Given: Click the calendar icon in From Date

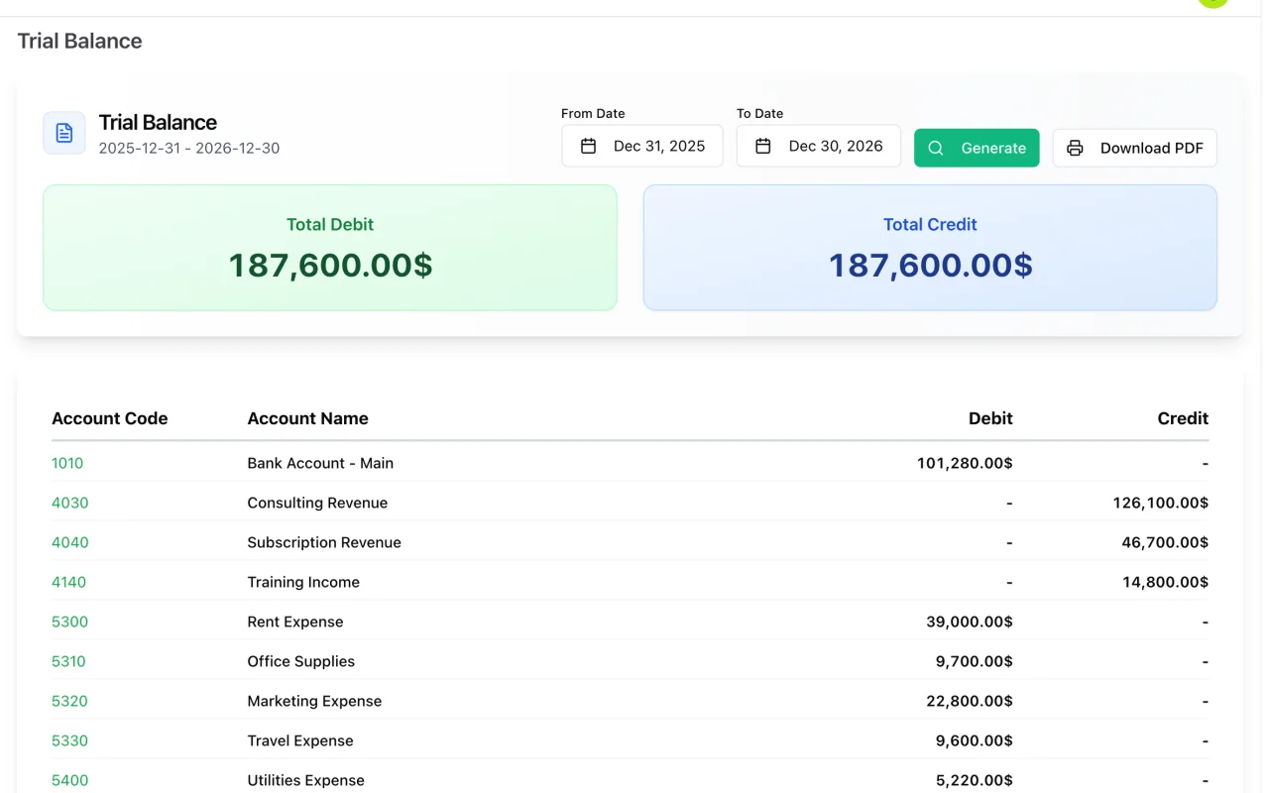Looking at the screenshot, I should click(588, 147).
